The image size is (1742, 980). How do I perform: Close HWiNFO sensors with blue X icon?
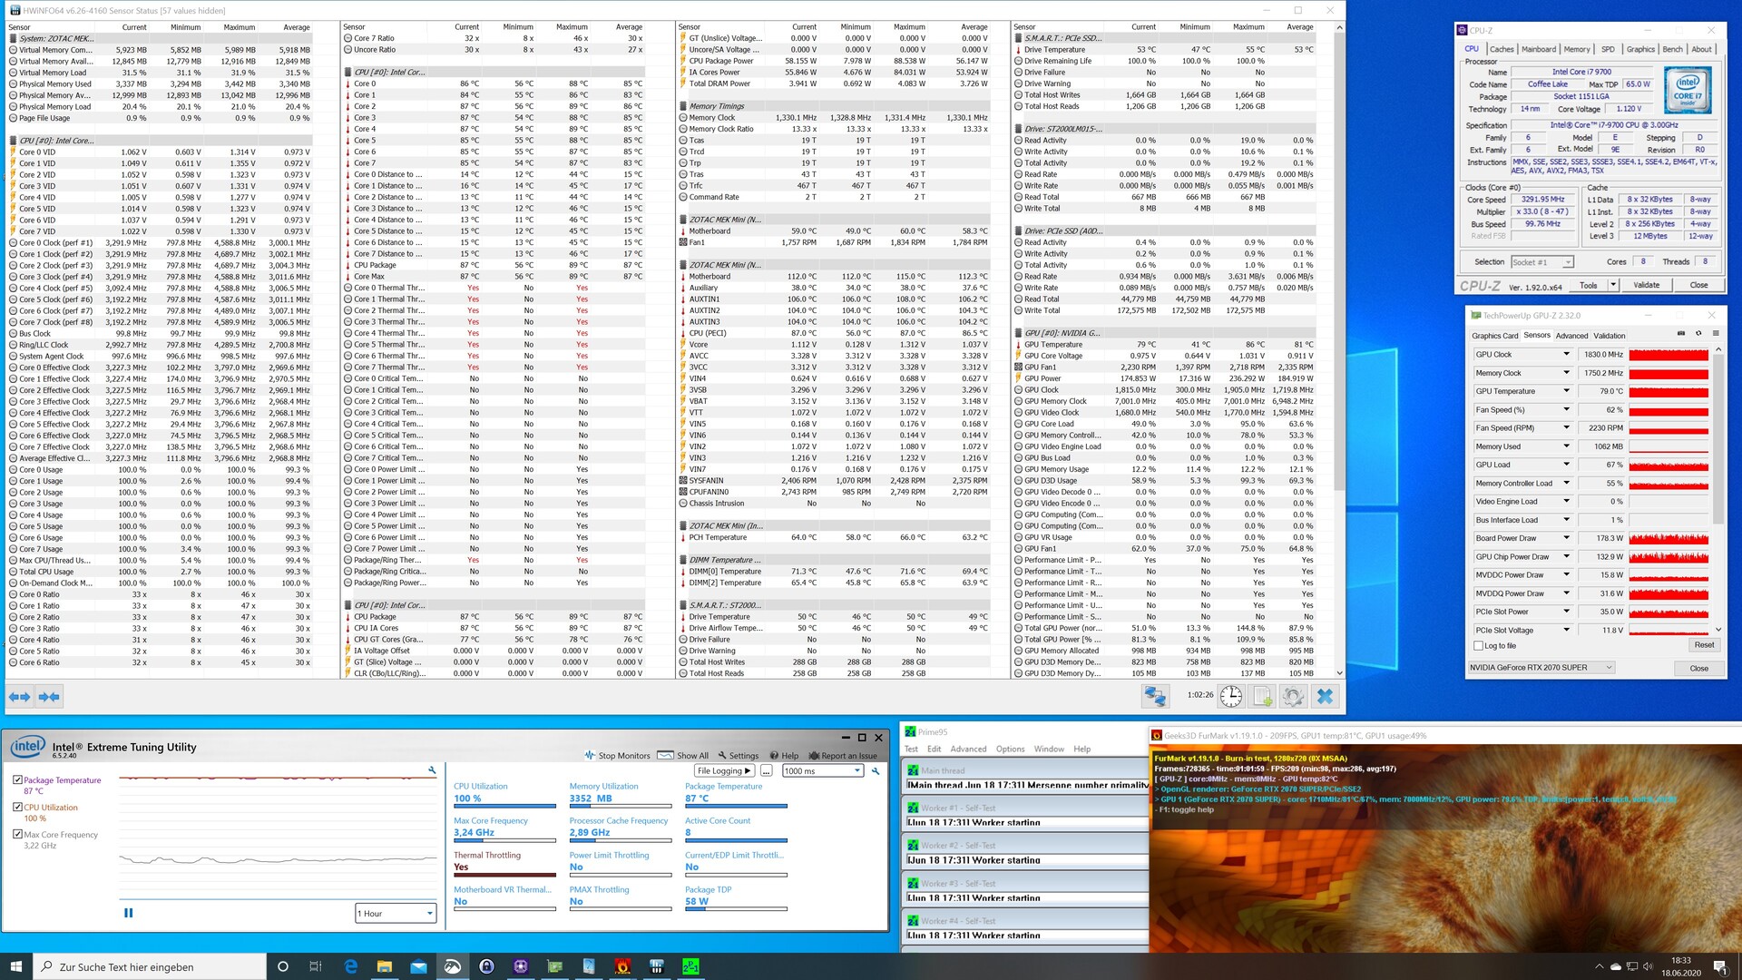(x=1325, y=696)
